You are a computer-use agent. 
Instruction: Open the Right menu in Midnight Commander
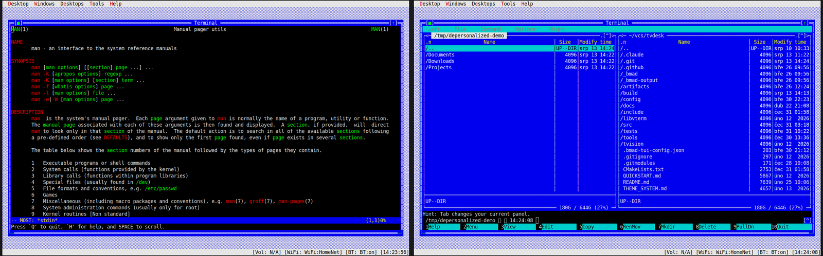(x=558, y=29)
